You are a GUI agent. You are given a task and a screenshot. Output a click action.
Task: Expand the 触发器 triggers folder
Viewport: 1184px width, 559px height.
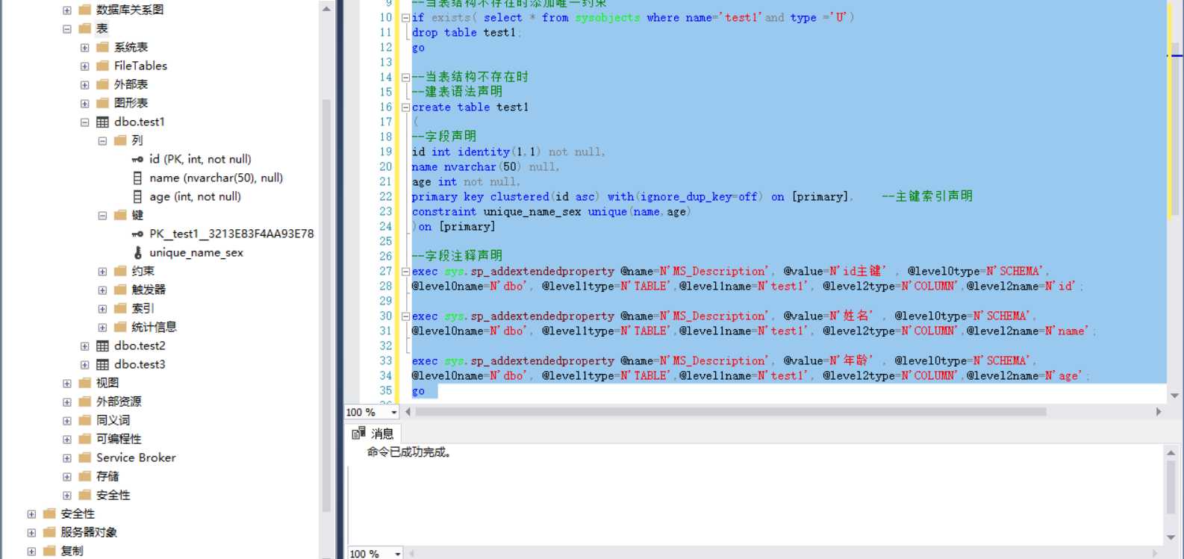(103, 290)
